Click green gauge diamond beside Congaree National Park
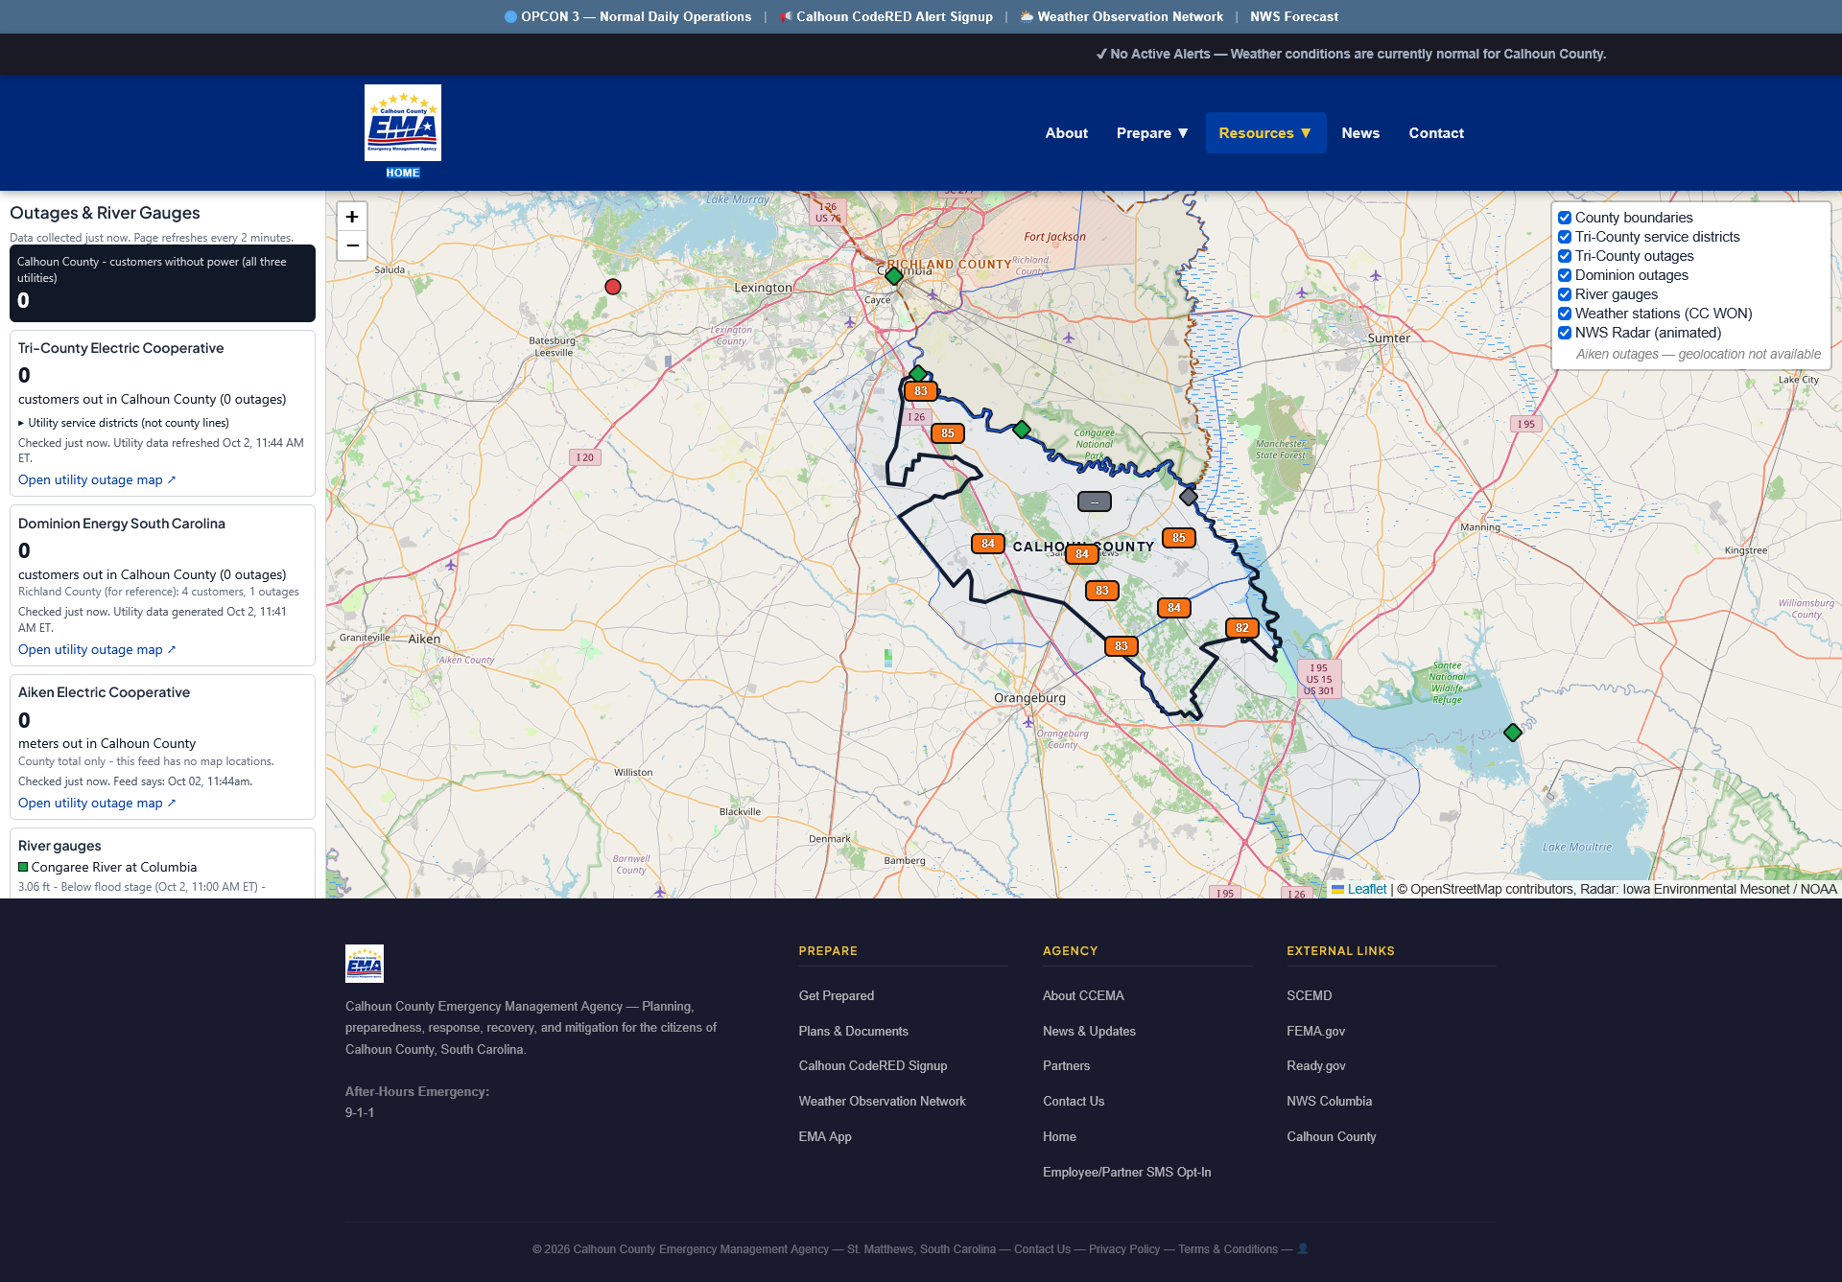This screenshot has height=1282, width=1842. click(x=1022, y=430)
